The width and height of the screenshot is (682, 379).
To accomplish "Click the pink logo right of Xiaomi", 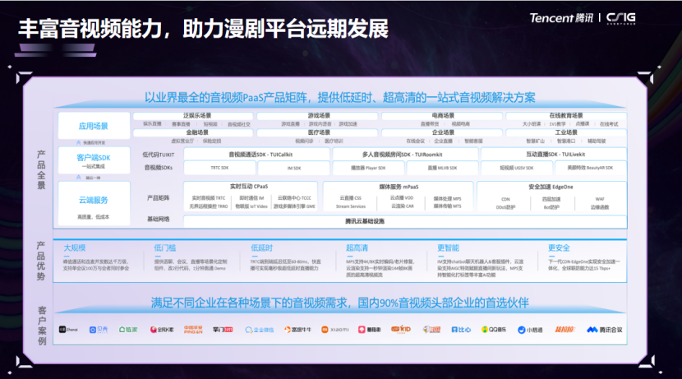I will [x=369, y=330].
